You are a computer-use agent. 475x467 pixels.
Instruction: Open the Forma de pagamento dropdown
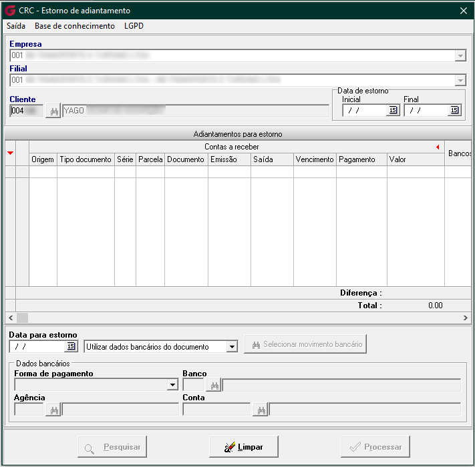pyautogui.click(x=172, y=385)
